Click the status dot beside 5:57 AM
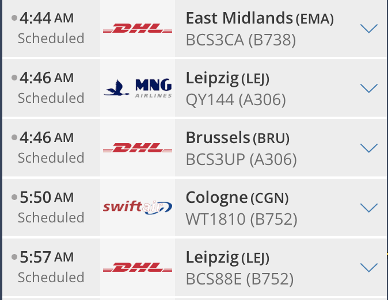This screenshot has width=388, height=300. click(14, 257)
